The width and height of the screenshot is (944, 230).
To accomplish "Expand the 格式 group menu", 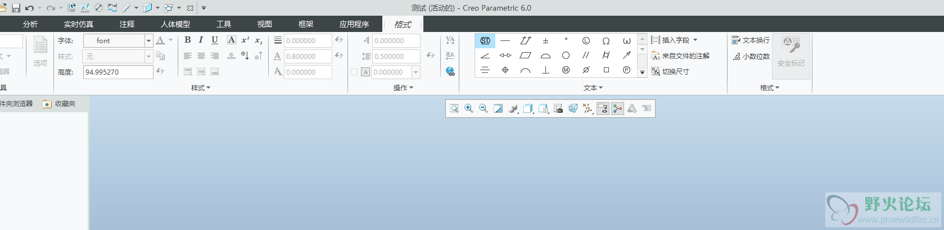I will (770, 88).
